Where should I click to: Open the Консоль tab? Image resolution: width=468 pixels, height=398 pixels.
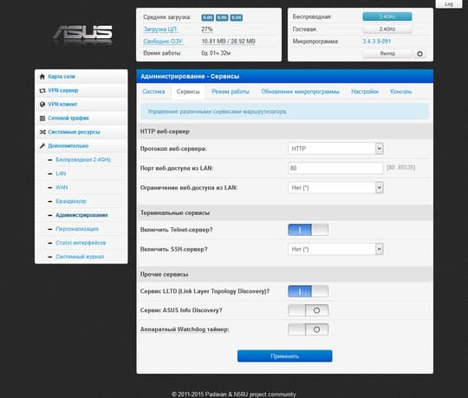pos(401,92)
